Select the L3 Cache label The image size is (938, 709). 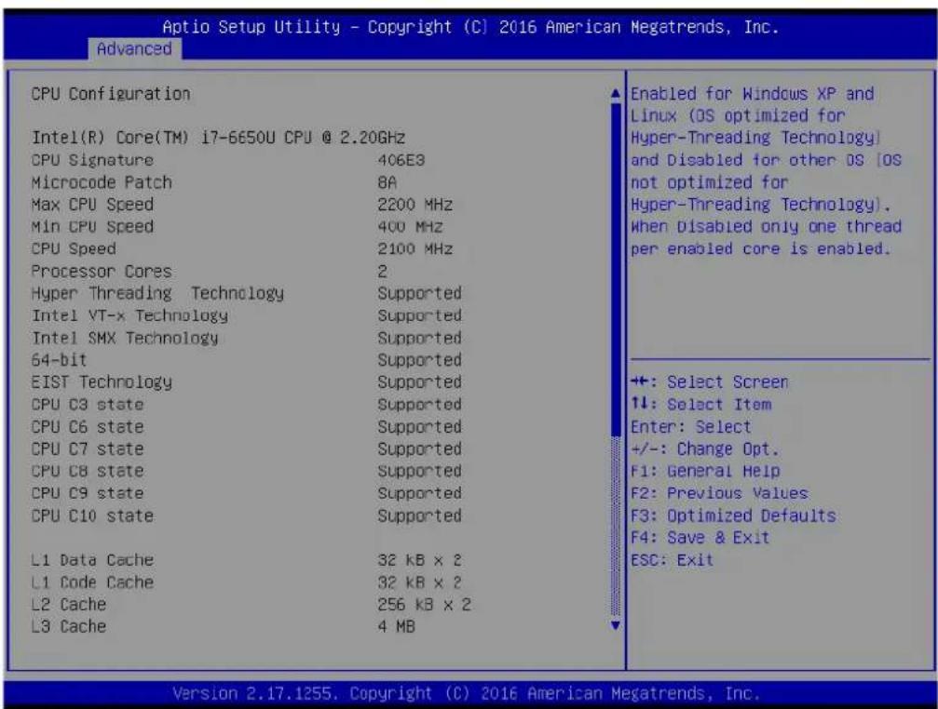(68, 626)
